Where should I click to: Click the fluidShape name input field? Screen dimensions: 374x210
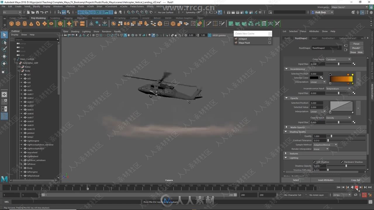(326, 48)
